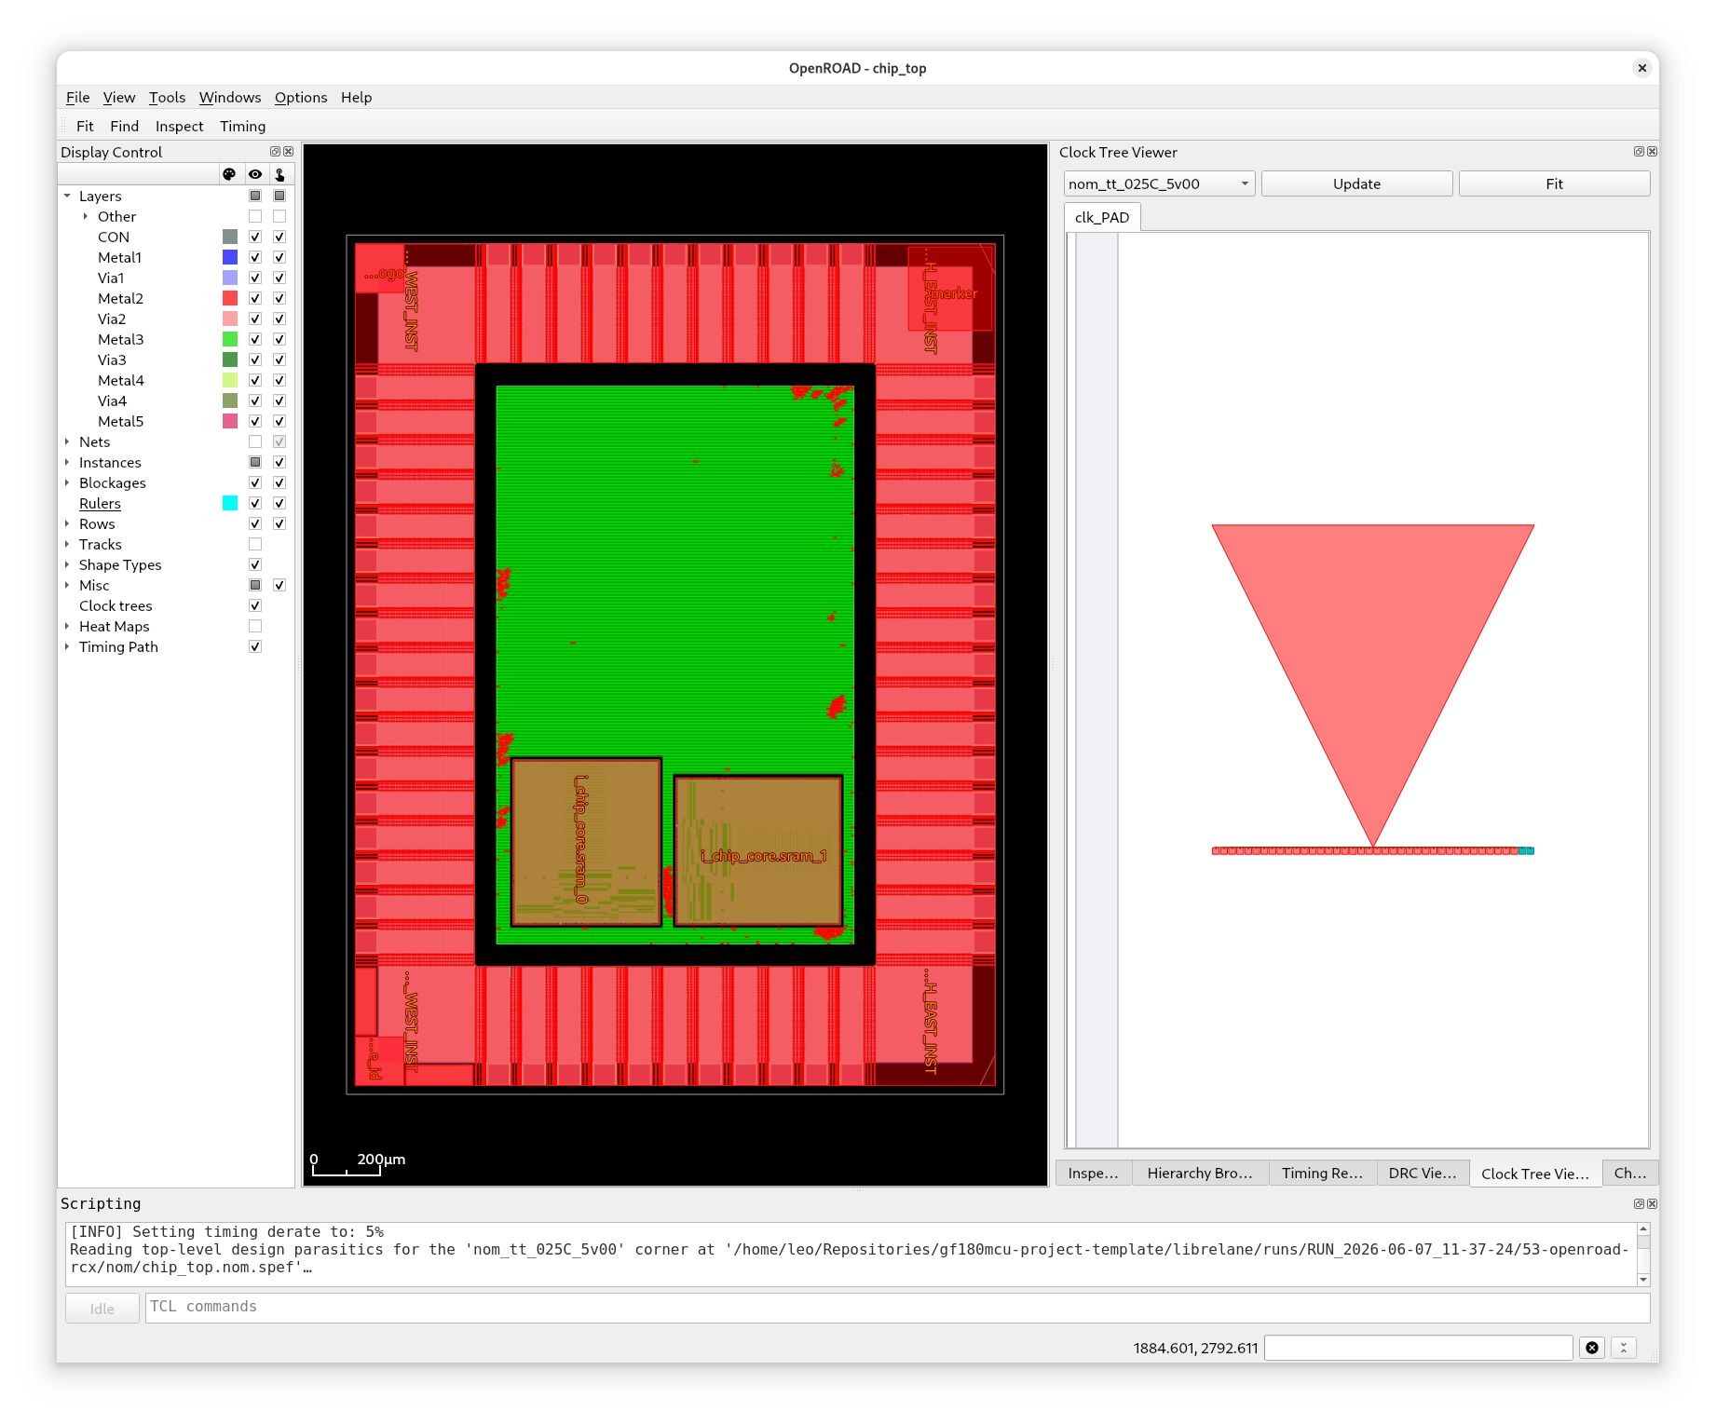Expand the Nets node
The width and height of the screenshot is (1716, 1425).
pyautogui.click(x=67, y=441)
